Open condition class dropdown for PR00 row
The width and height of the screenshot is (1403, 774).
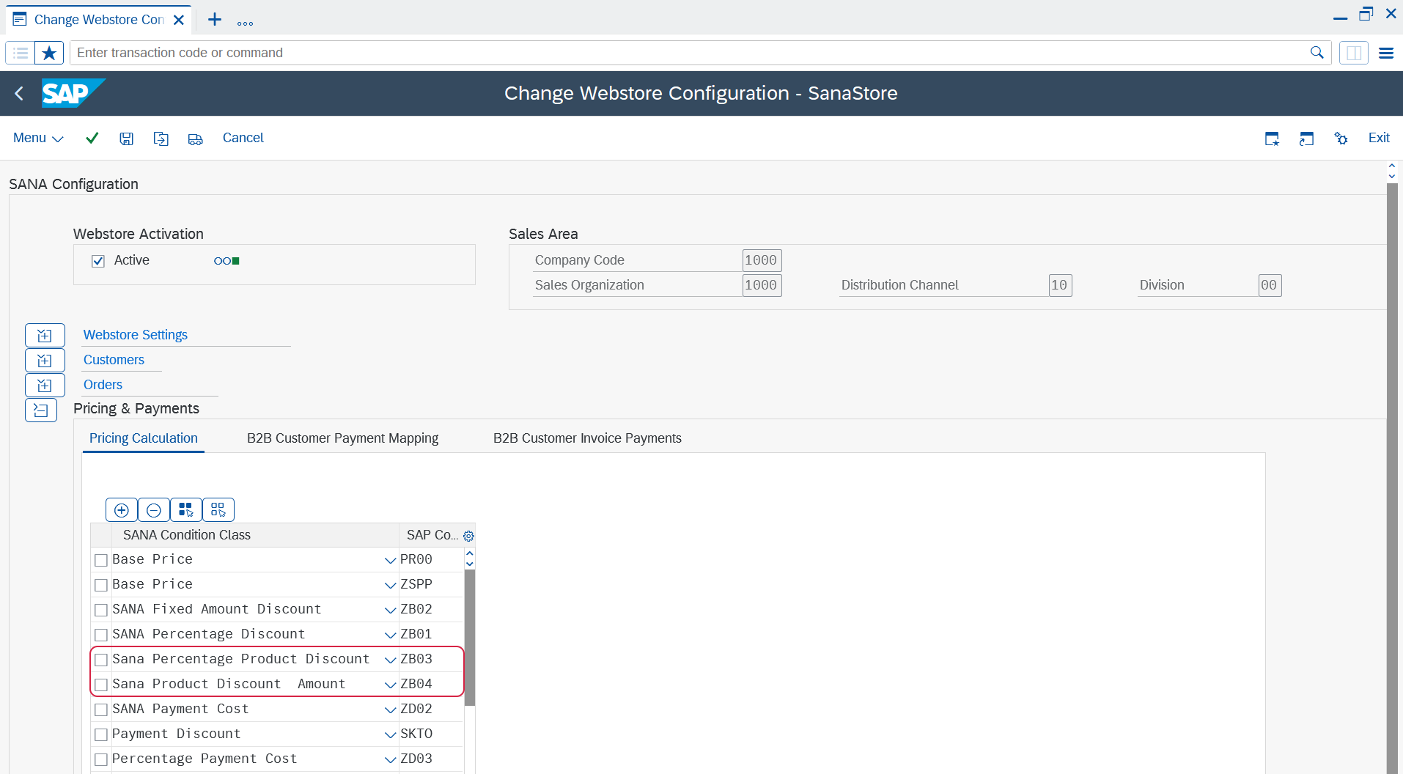coord(390,560)
